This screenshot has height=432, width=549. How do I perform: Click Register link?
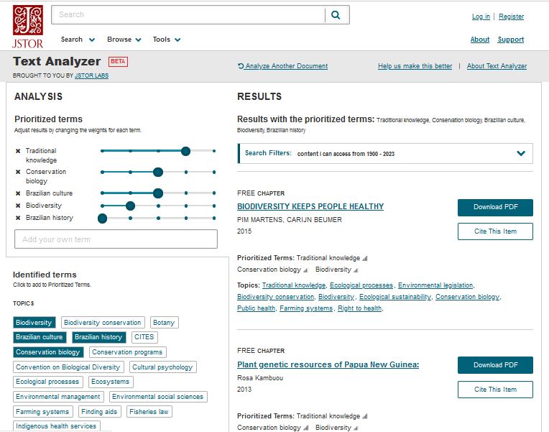click(x=511, y=17)
